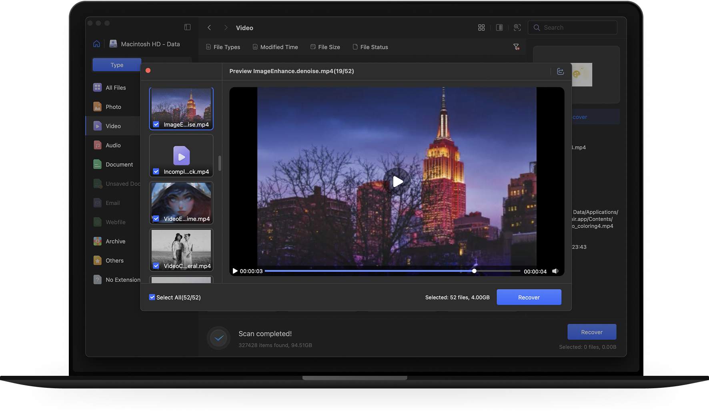This screenshot has width=709, height=415.
Task: Click the 'Video' breadcrumb title
Action: coord(244,28)
